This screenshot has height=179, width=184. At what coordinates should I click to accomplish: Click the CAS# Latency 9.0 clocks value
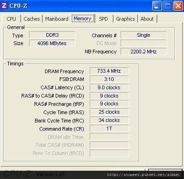[x=109, y=87]
